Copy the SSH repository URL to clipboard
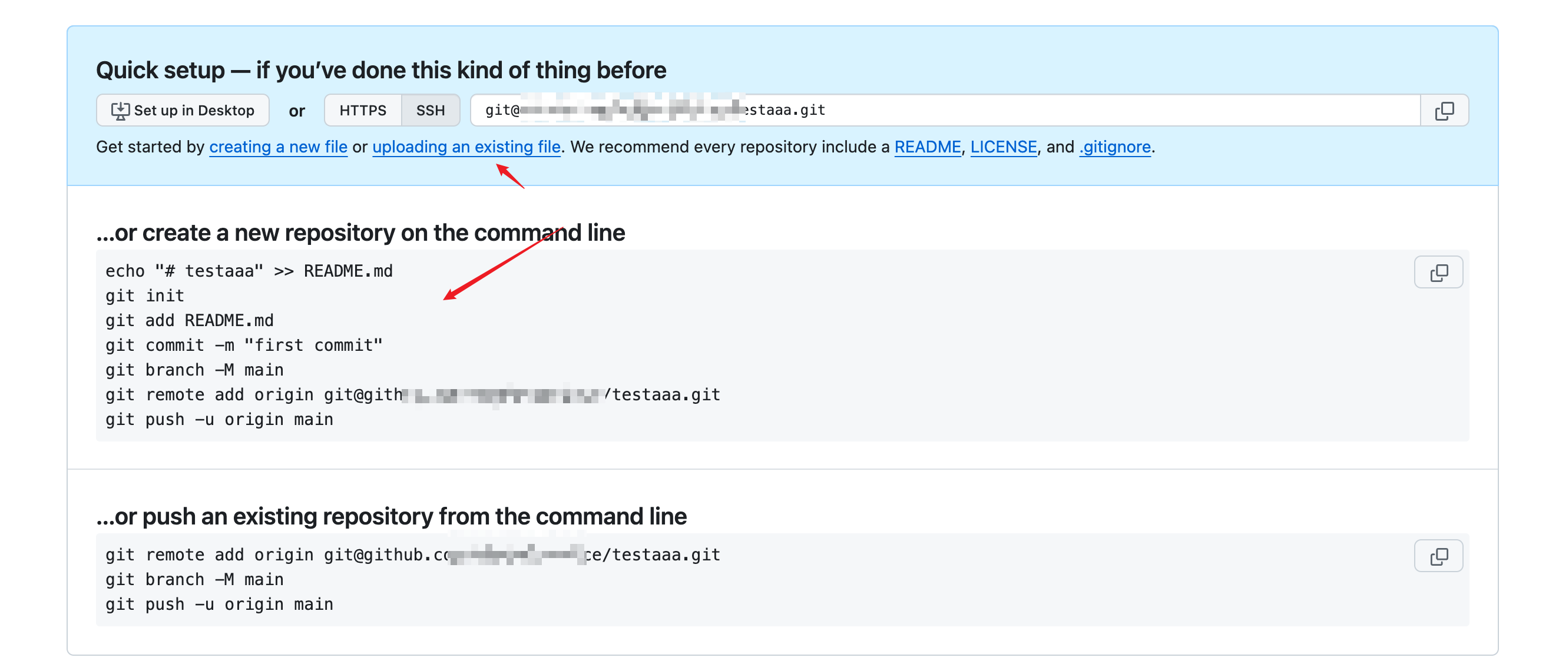This screenshot has height=664, width=1549. click(x=1444, y=111)
